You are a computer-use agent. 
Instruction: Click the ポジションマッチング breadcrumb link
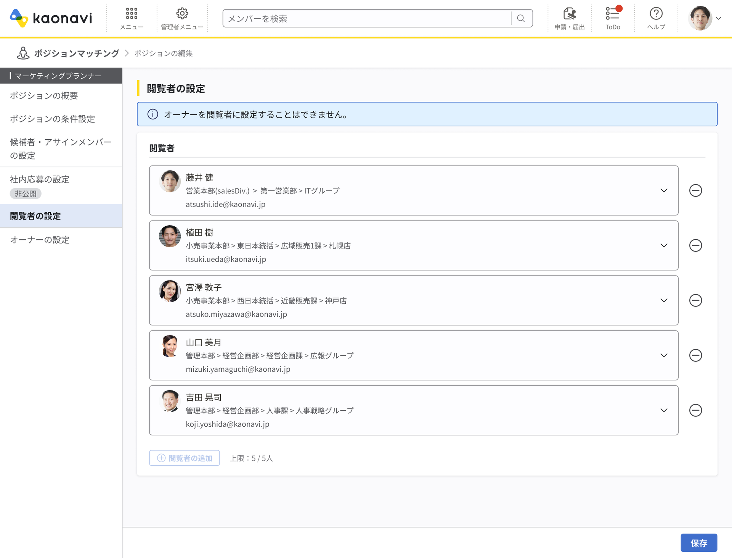76,53
